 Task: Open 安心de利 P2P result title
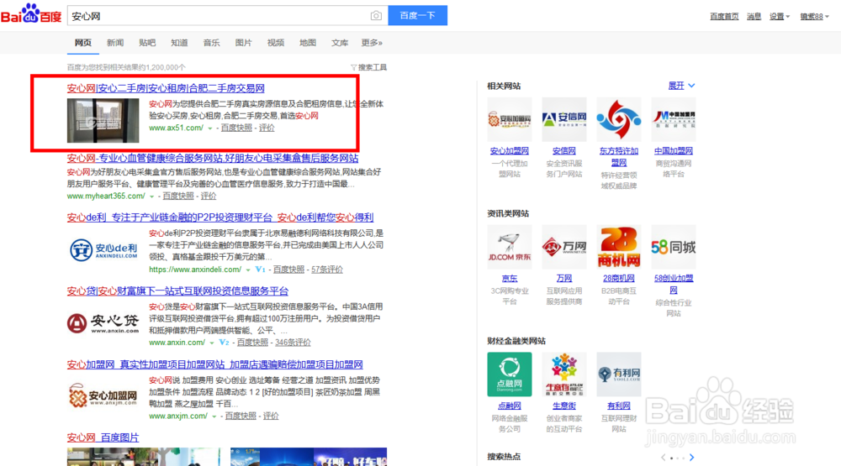coord(220,217)
